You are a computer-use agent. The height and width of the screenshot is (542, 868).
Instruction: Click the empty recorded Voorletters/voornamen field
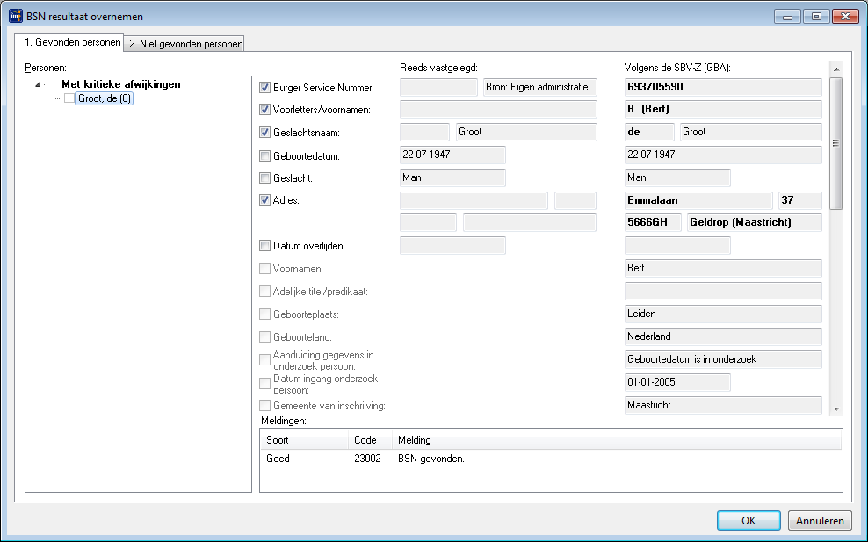(x=498, y=110)
